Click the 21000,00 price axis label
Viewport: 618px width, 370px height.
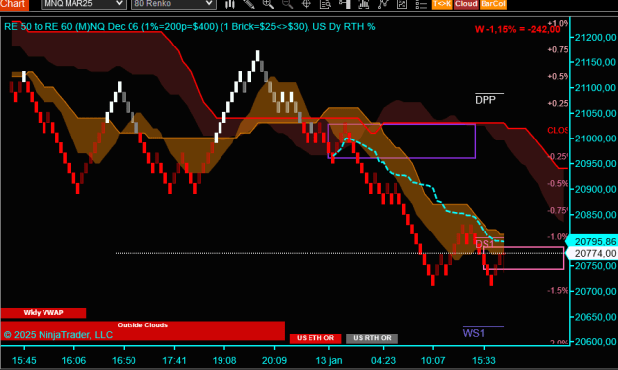595,139
